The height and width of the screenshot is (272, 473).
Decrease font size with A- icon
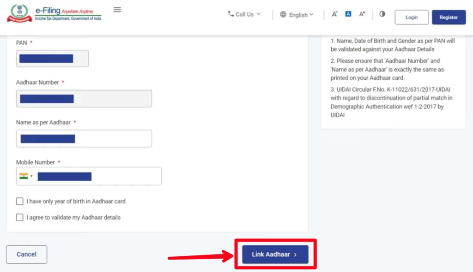point(334,14)
